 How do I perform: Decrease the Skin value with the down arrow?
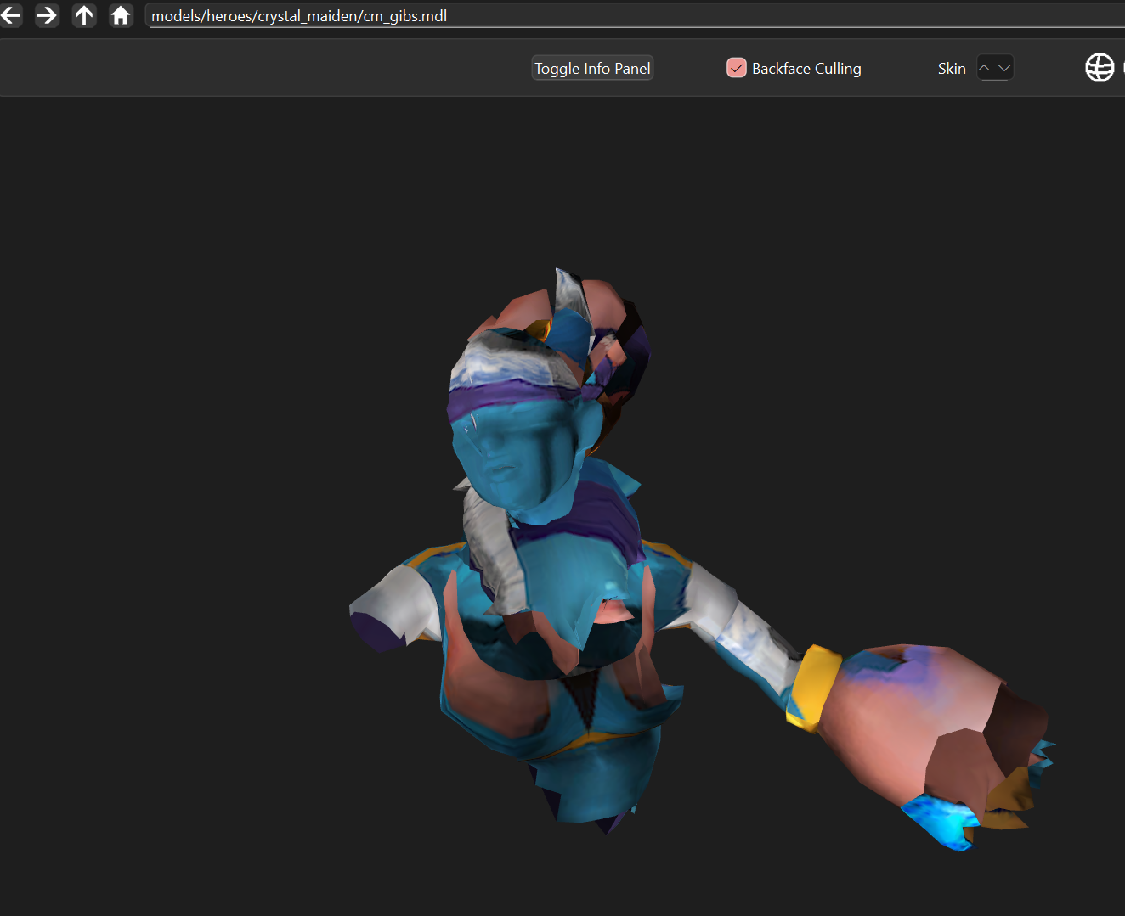pos(1004,68)
